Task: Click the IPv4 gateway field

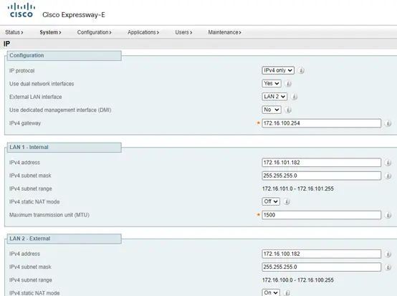Action: pyautogui.click(x=321, y=123)
